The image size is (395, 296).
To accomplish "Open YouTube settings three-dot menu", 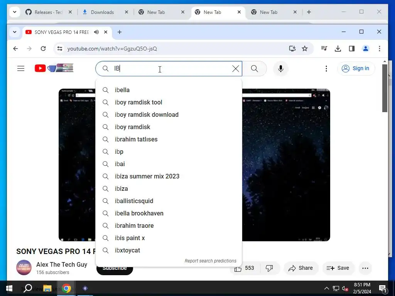I will [x=326, y=69].
